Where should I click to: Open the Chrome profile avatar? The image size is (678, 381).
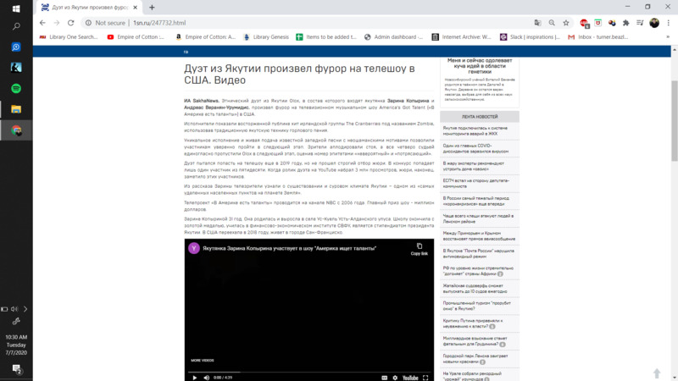(654, 23)
